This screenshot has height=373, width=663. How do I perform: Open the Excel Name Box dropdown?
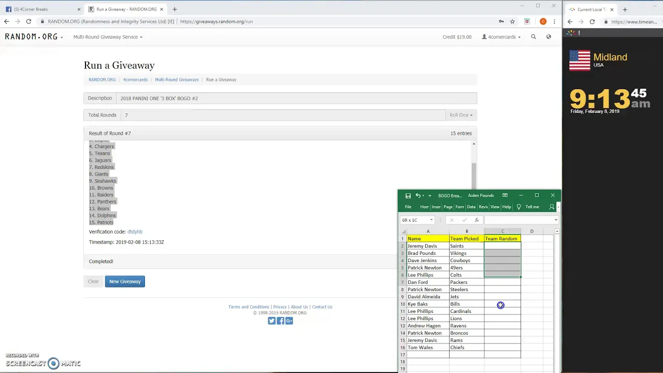coord(431,220)
